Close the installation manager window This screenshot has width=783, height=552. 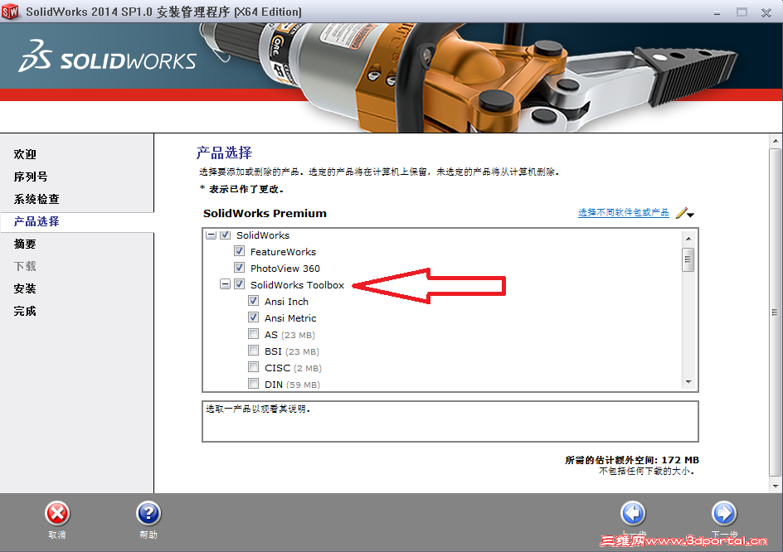(x=766, y=12)
